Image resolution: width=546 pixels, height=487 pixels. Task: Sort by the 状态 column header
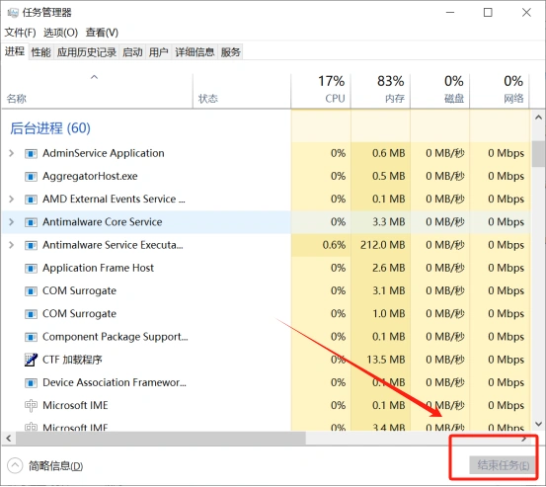click(242, 91)
